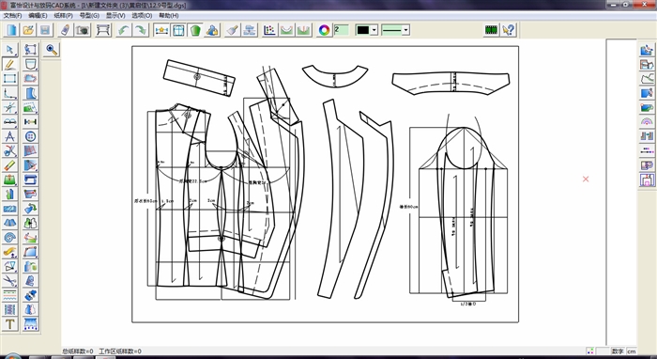Click the paintbrush icon in toolbar

coord(233,30)
